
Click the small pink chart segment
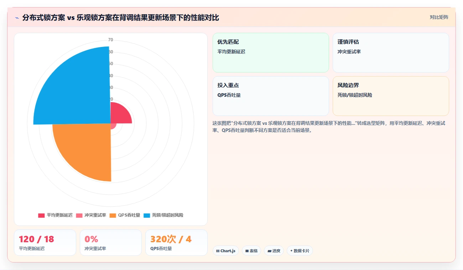(113, 126)
